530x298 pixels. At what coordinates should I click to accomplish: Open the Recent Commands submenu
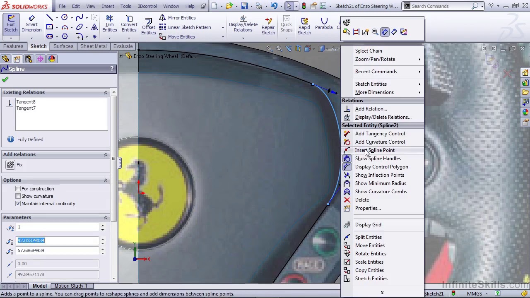point(383,72)
